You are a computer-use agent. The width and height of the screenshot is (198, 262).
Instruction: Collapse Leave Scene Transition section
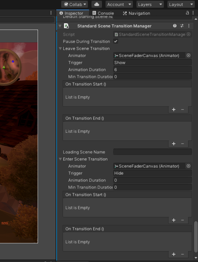tap(60, 49)
